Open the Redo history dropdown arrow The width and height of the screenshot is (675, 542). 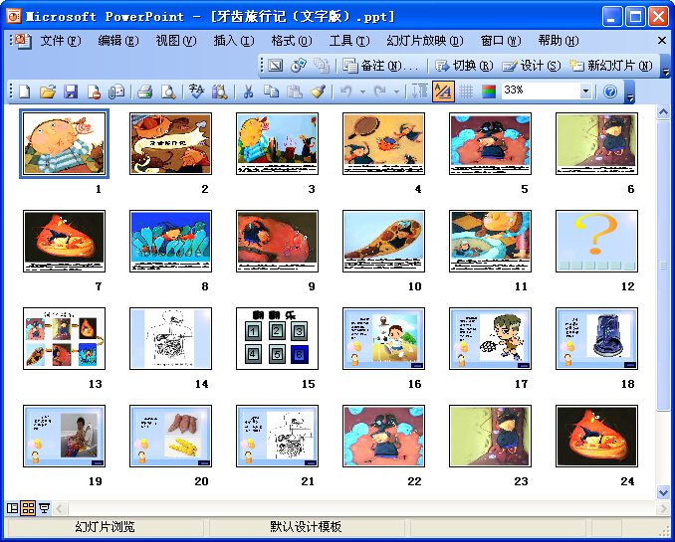click(396, 91)
